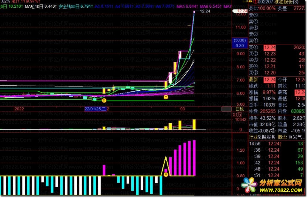Click the 10342 volume axis value
This screenshot has width=308, height=198.
click(240, 119)
